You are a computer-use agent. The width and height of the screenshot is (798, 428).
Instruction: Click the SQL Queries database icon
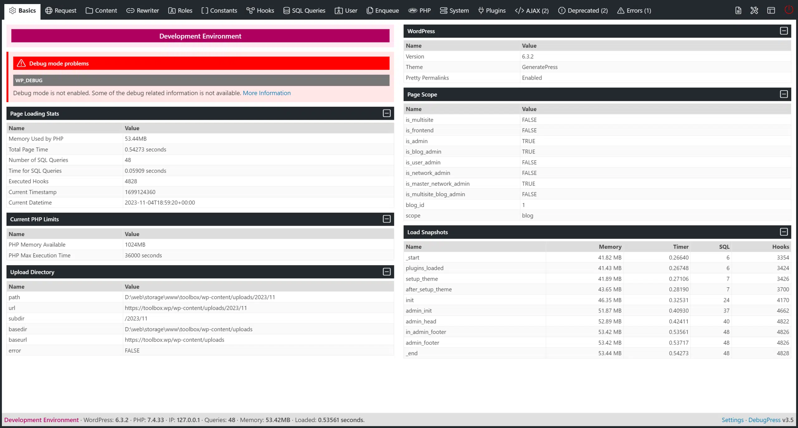click(x=286, y=11)
